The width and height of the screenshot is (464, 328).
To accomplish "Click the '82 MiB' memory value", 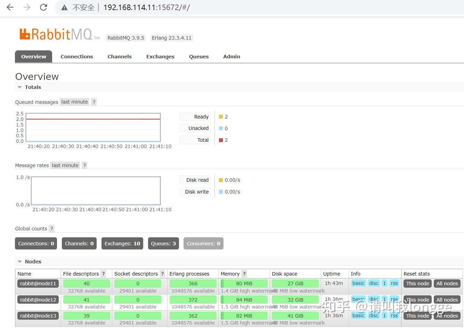I will pyautogui.click(x=244, y=315).
